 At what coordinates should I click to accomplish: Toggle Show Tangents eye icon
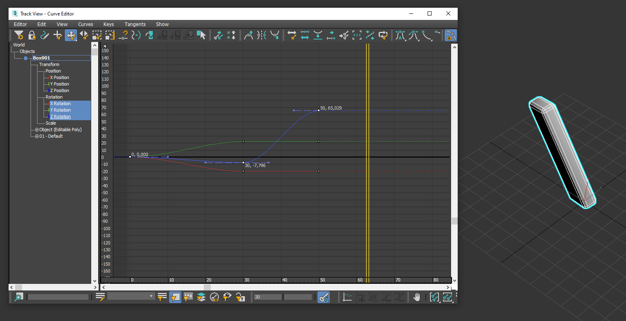[x=450, y=35]
